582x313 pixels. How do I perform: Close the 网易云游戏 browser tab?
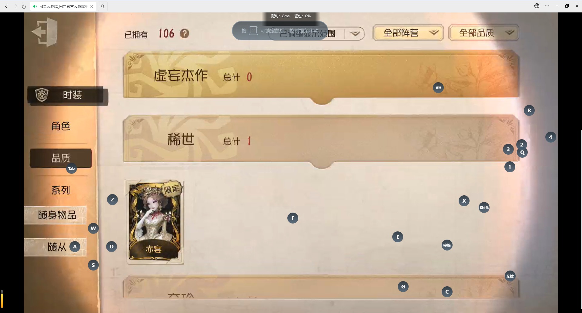click(x=92, y=6)
